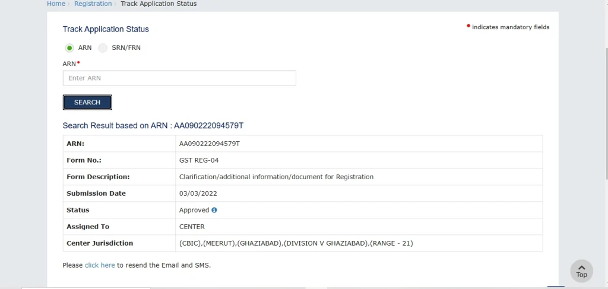Click the Track Application Status breadcrumb

pos(159,4)
